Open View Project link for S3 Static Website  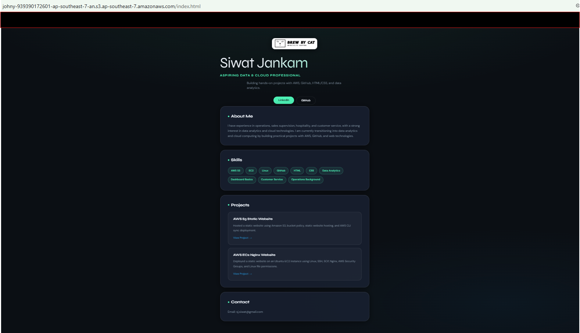(243, 238)
